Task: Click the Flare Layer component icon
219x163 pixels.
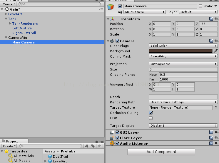Action: pos(112,138)
